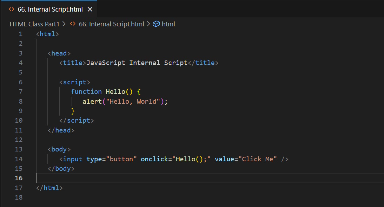Image resolution: width=384 pixels, height=207 pixels.
Task: Click the onclick attribute on line 14
Action: (154, 159)
